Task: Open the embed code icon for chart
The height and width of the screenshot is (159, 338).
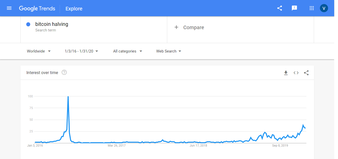Action: (296, 73)
